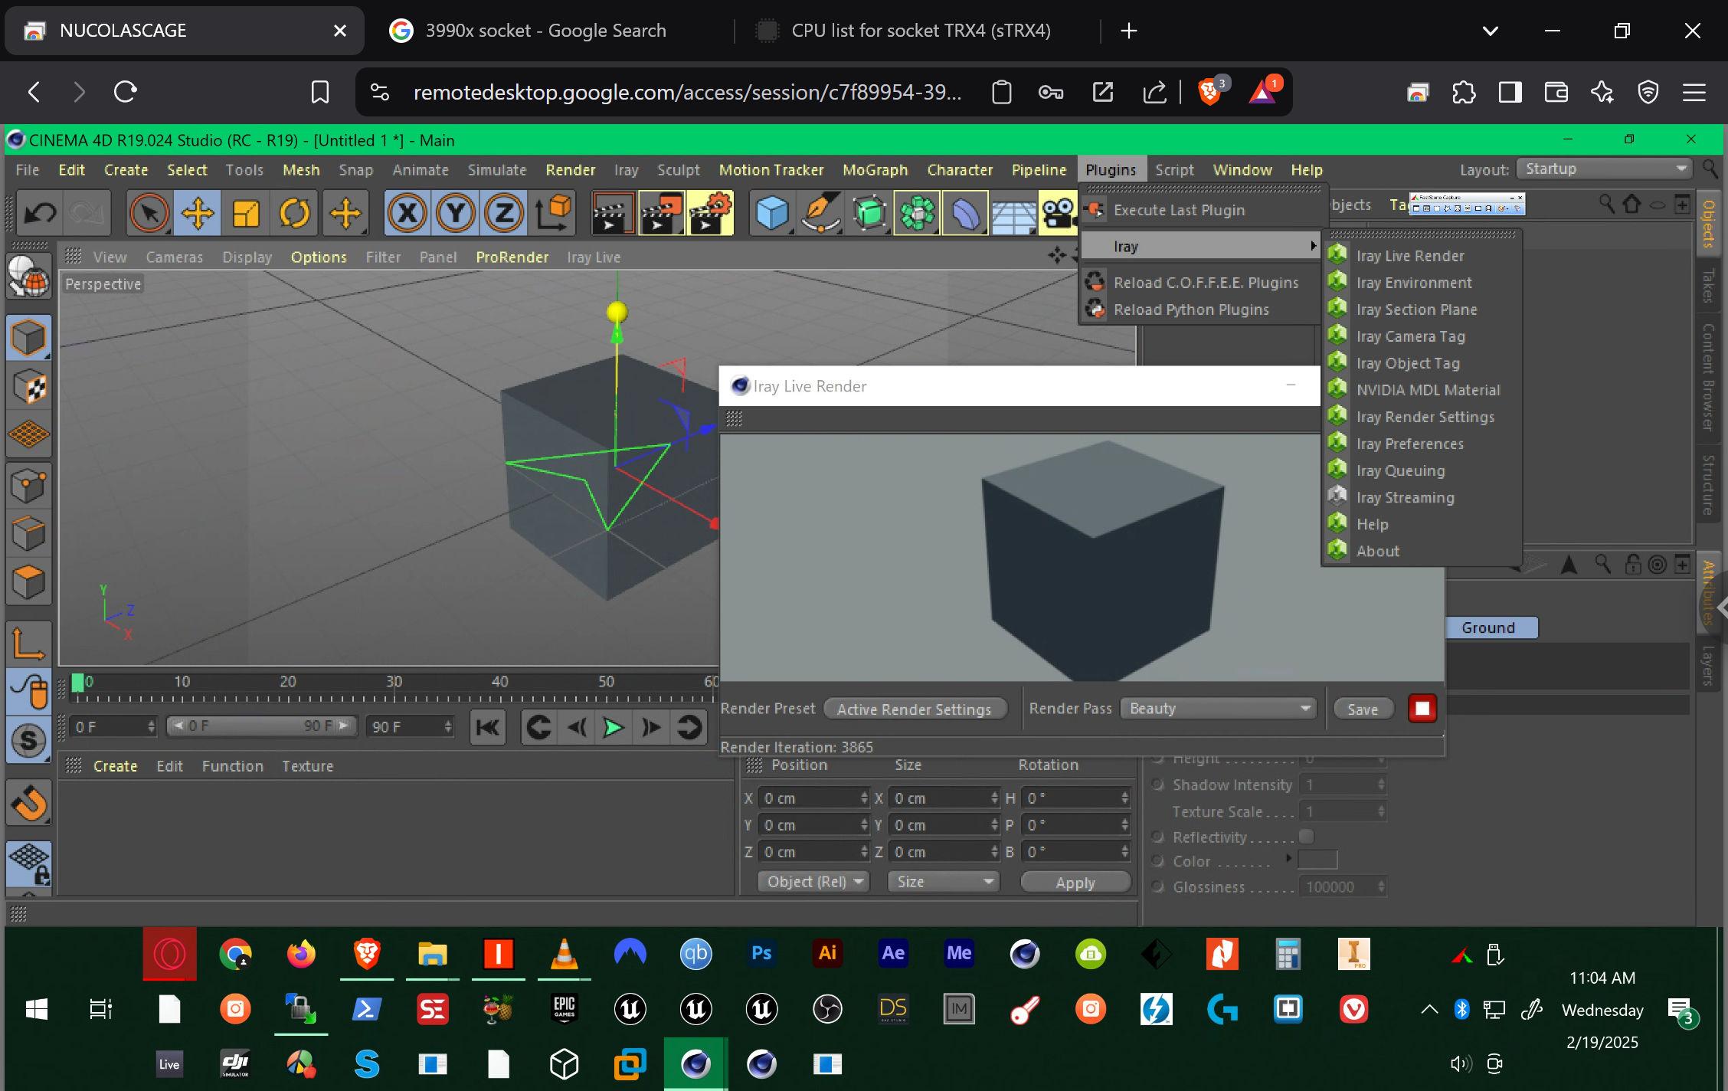This screenshot has width=1728, height=1091.
Task: Click the Color swatch in attributes
Action: [1318, 860]
